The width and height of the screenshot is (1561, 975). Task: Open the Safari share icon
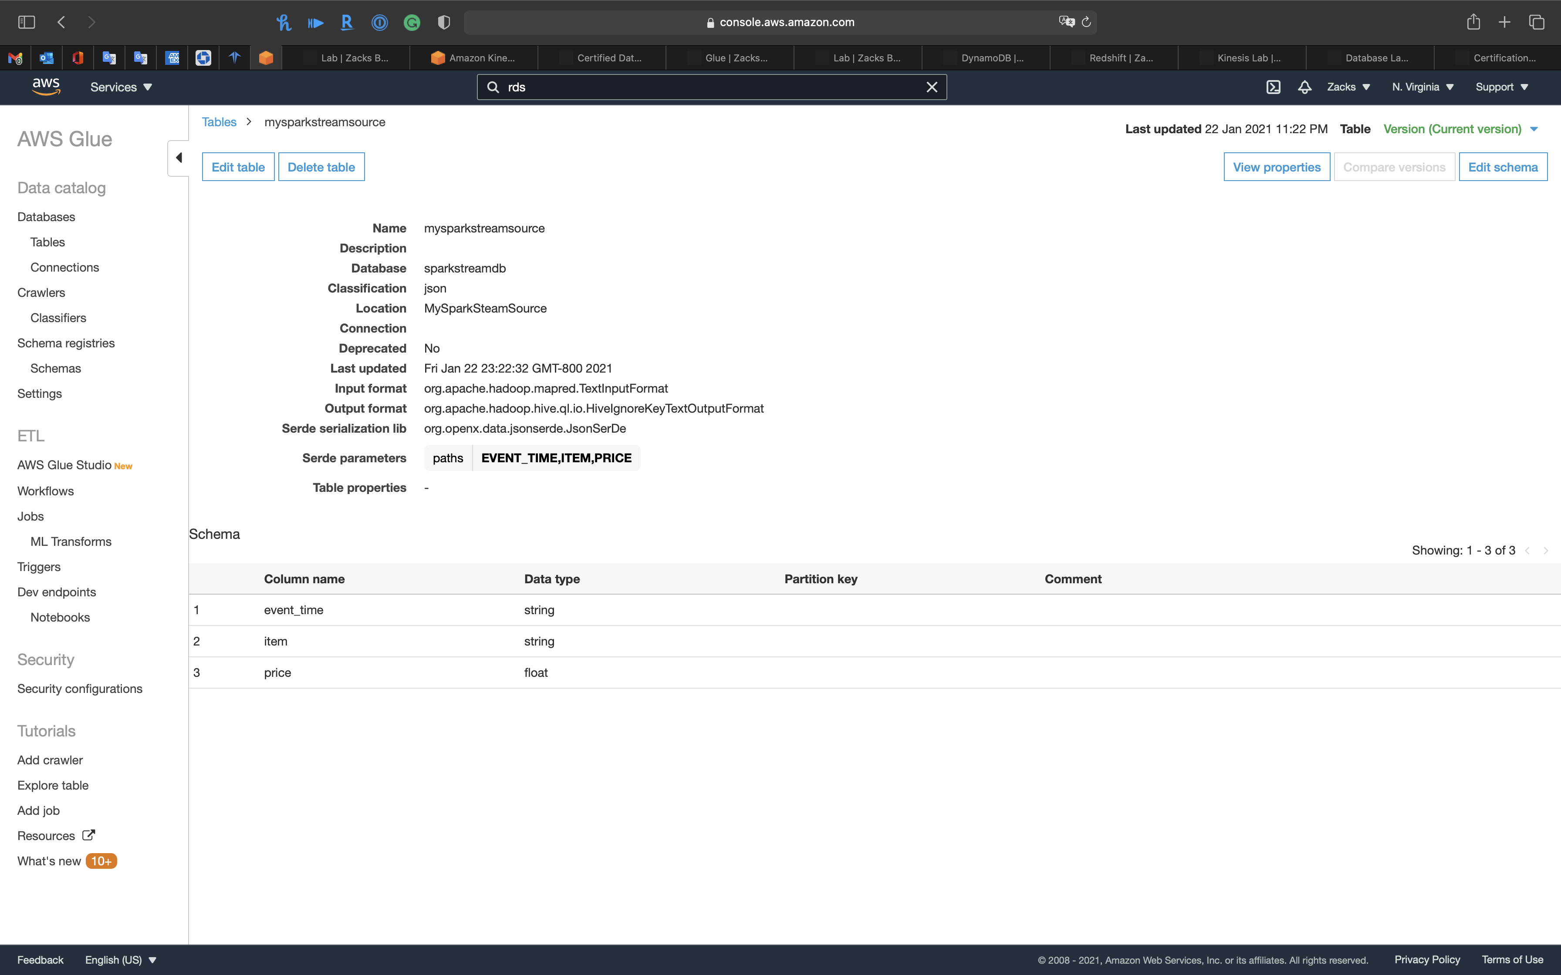tap(1473, 22)
